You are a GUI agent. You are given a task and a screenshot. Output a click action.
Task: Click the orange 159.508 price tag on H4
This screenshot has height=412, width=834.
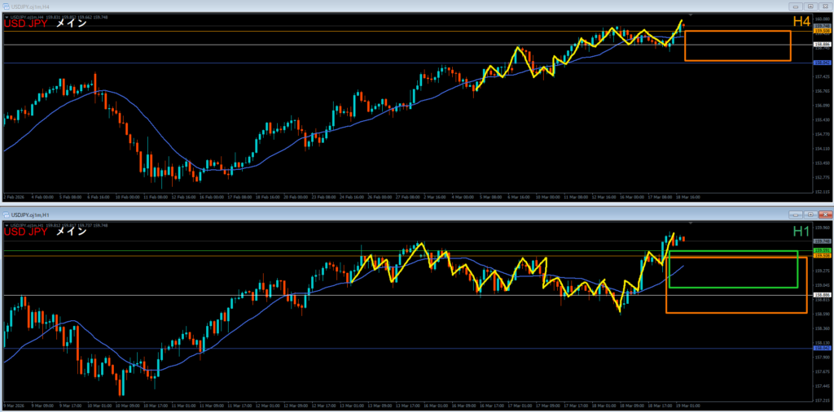[x=822, y=32]
